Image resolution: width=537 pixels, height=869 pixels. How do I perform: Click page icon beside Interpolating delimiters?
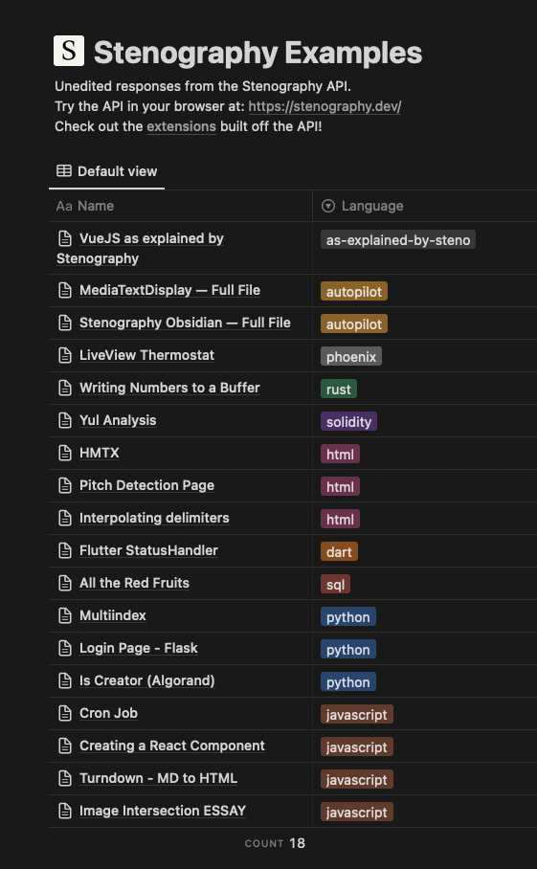(65, 518)
